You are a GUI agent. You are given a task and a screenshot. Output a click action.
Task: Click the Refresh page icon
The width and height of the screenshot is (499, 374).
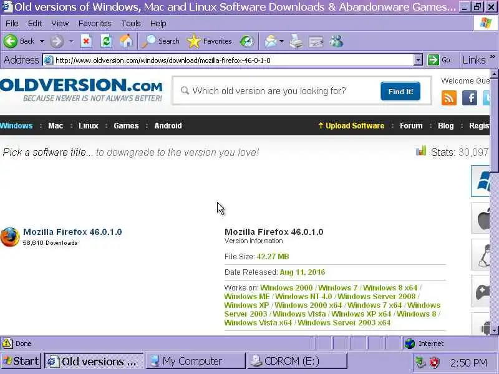tap(106, 41)
